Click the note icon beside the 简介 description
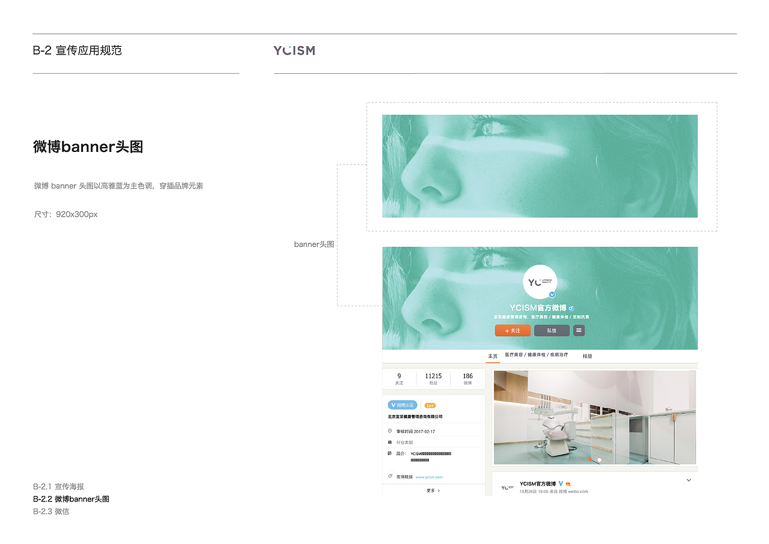 point(390,453)
